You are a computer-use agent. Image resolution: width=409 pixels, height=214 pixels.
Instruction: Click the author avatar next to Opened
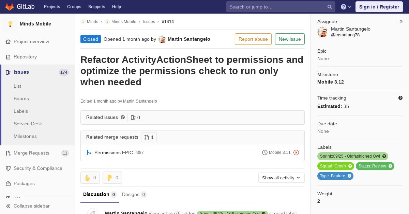pyautogui.click(x=162, y=39)
